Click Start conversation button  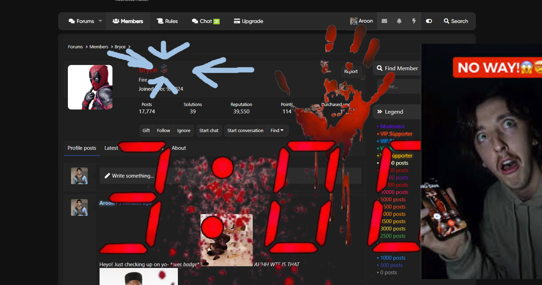pos(245,131)
